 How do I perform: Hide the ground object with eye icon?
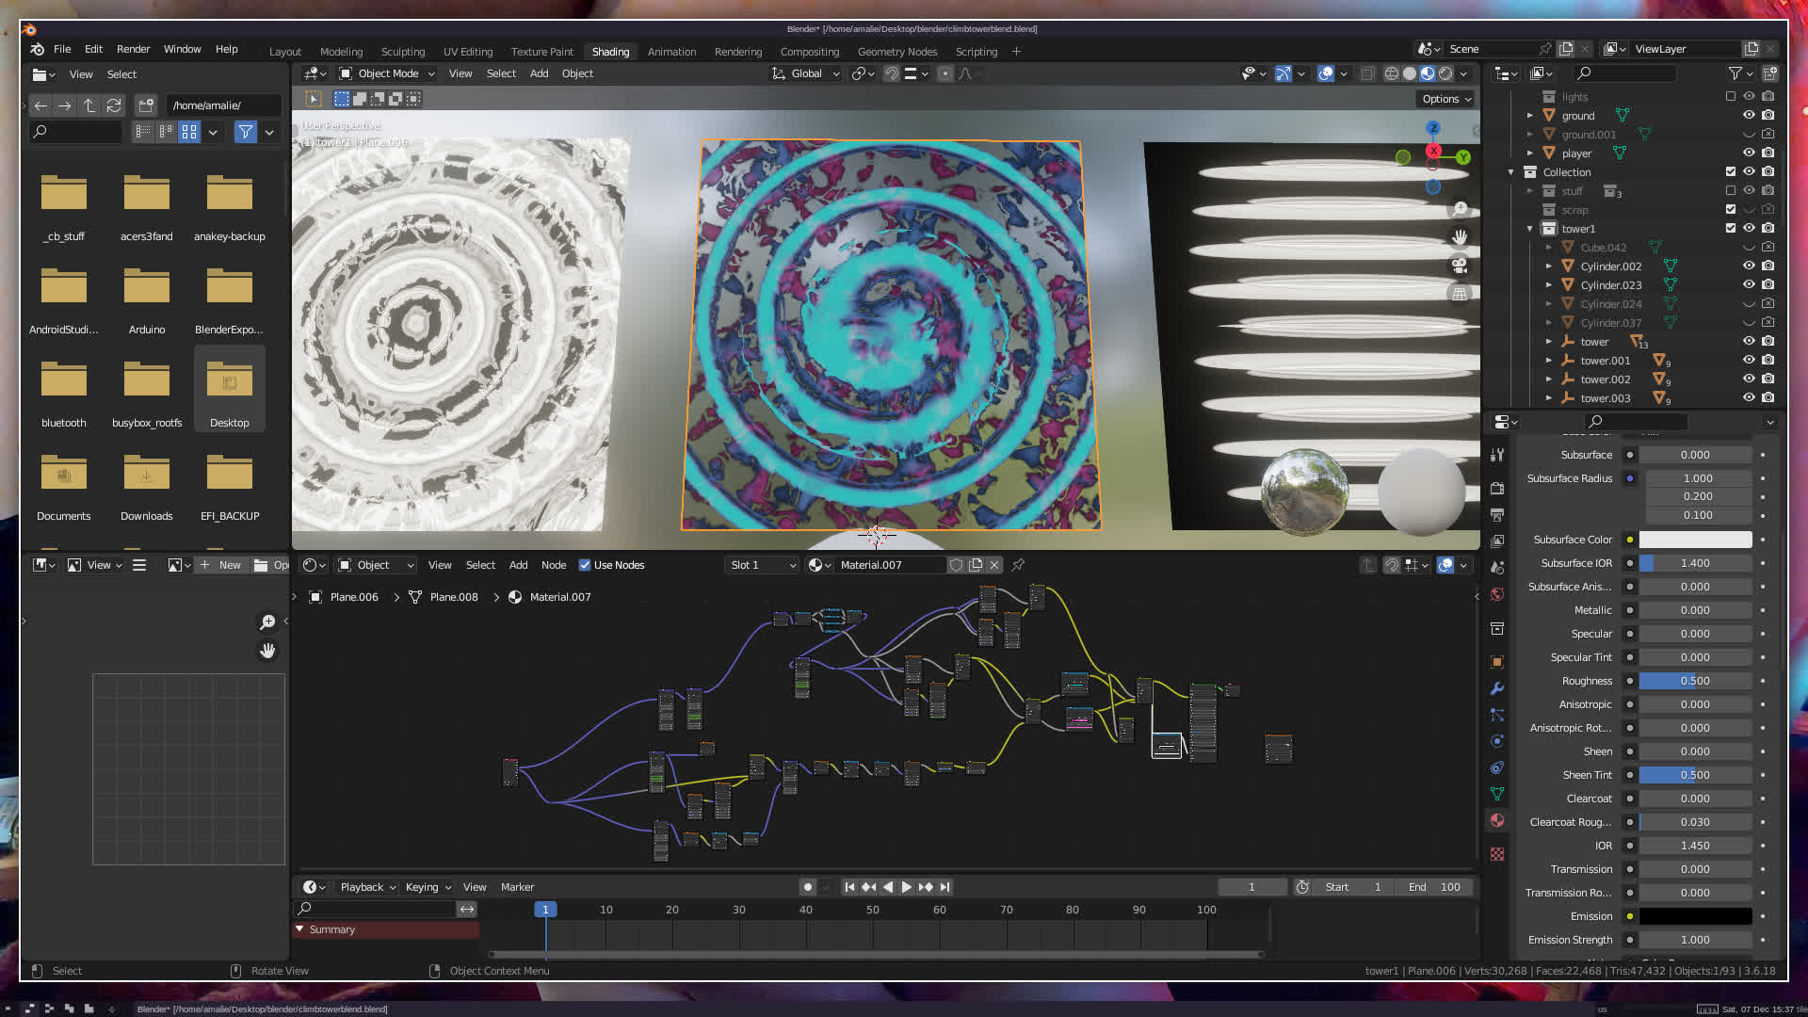point(1749,116)
